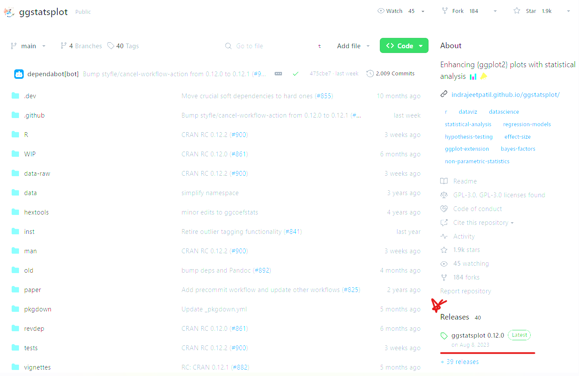
Task: Expand Cite this repository dropdown
Action: tap(484, 223)
